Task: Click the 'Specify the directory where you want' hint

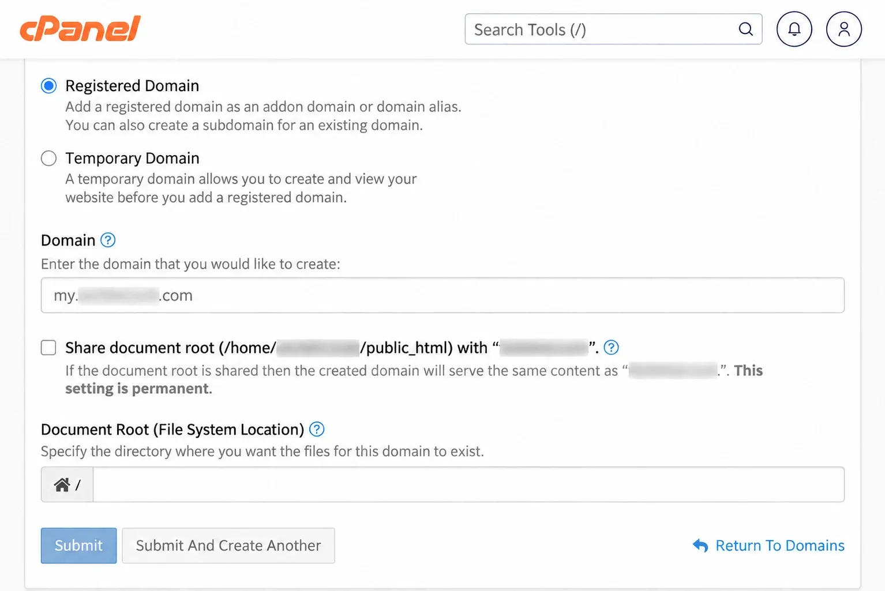Action: pyautogui.click(x=262, y=451)
